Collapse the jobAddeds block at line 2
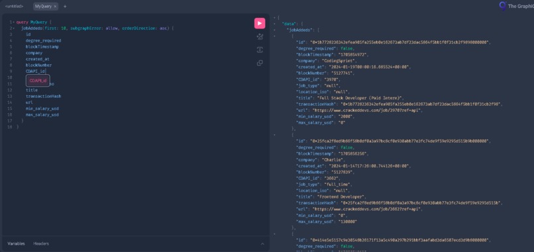 (x=14, y=28)
